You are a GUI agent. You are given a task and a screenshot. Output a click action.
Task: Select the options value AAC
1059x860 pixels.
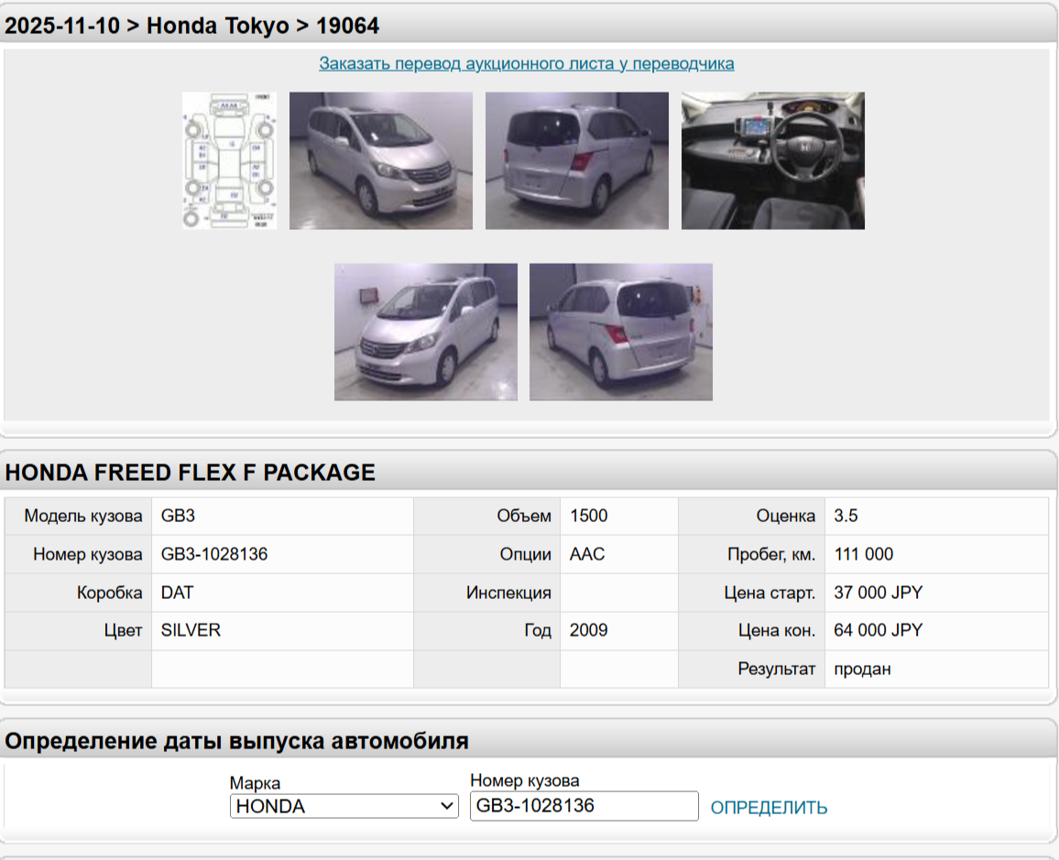point(587,554)
